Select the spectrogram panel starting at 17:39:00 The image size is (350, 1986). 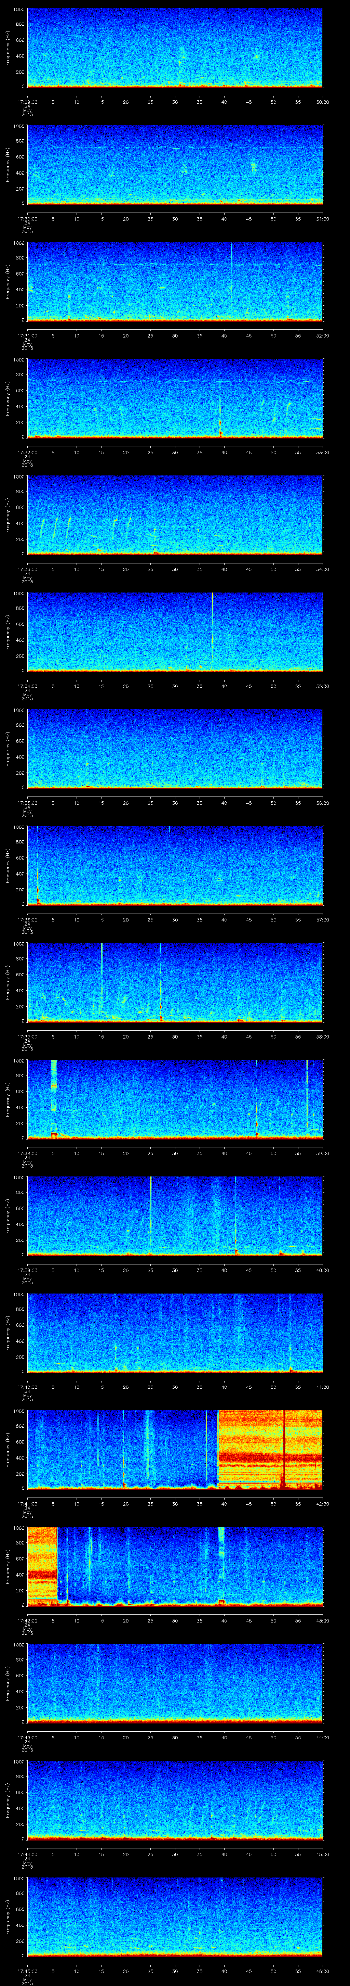tap(175, 1216)
